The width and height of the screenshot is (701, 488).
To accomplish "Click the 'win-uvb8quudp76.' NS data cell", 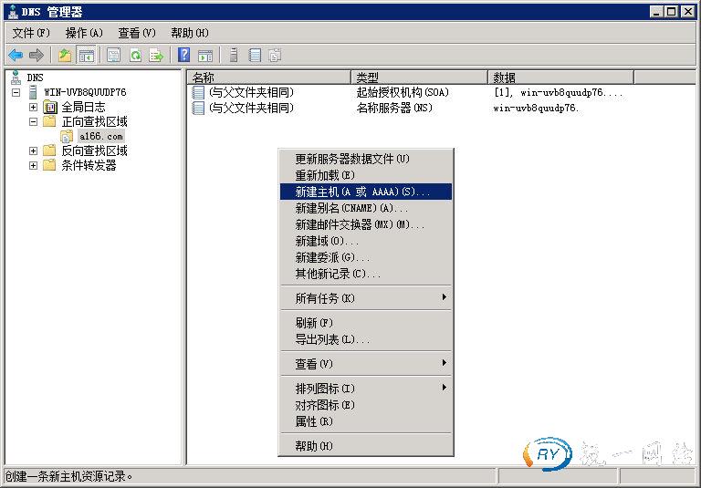I will tap(536, 108).
